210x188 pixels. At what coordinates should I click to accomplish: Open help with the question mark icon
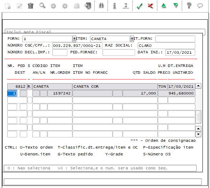189,6
